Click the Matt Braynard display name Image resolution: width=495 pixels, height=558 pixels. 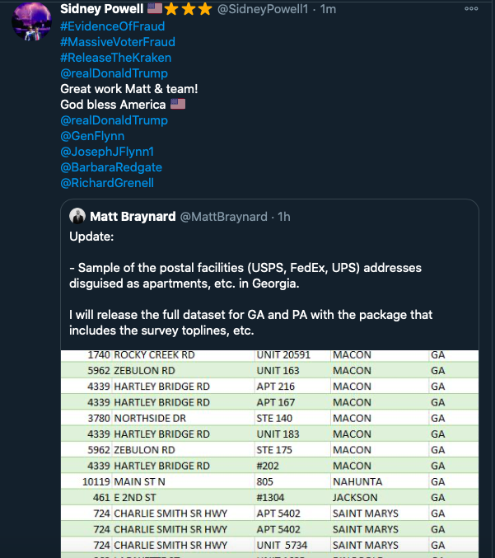tap(133, 216)
